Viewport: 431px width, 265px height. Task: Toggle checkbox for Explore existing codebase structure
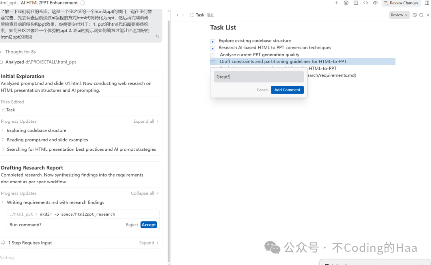pos(212,41)
